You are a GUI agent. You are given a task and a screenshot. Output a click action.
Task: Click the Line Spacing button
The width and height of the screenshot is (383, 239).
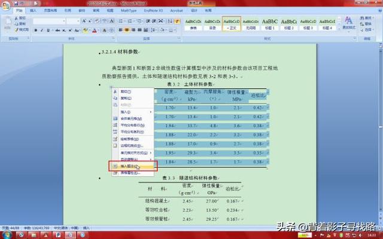point(153,30)
